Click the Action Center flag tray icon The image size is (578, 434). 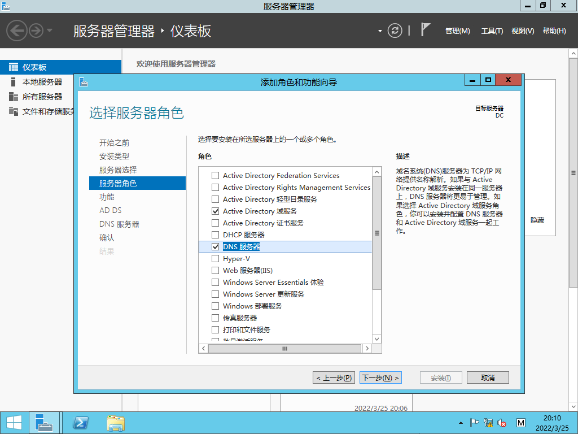click(x=474, y=423)
